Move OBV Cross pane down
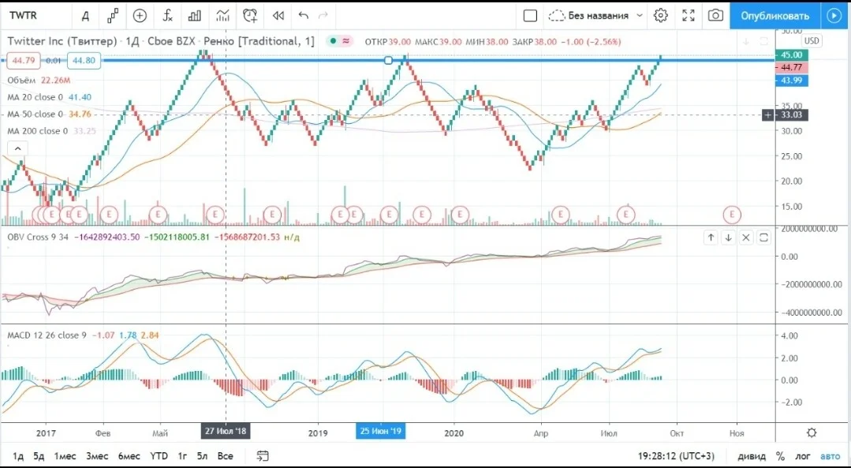The width and height of the screenshot is (851, 468). tap(728, 238)
